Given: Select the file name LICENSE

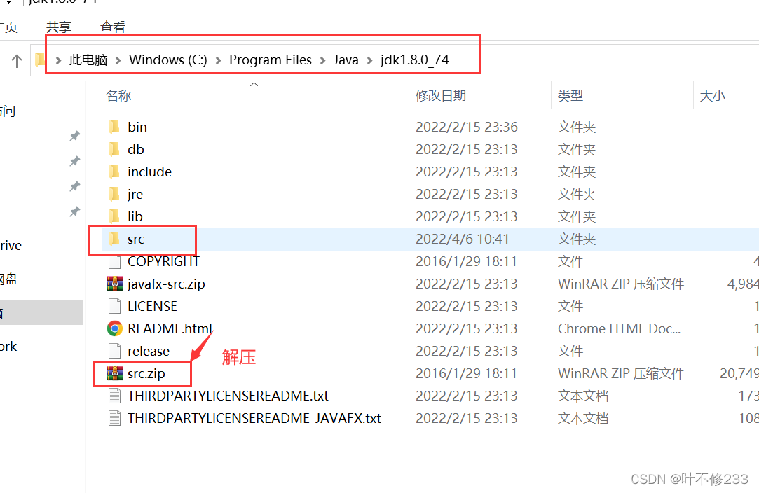Looking at the screenshot, I should coord(152,306).
